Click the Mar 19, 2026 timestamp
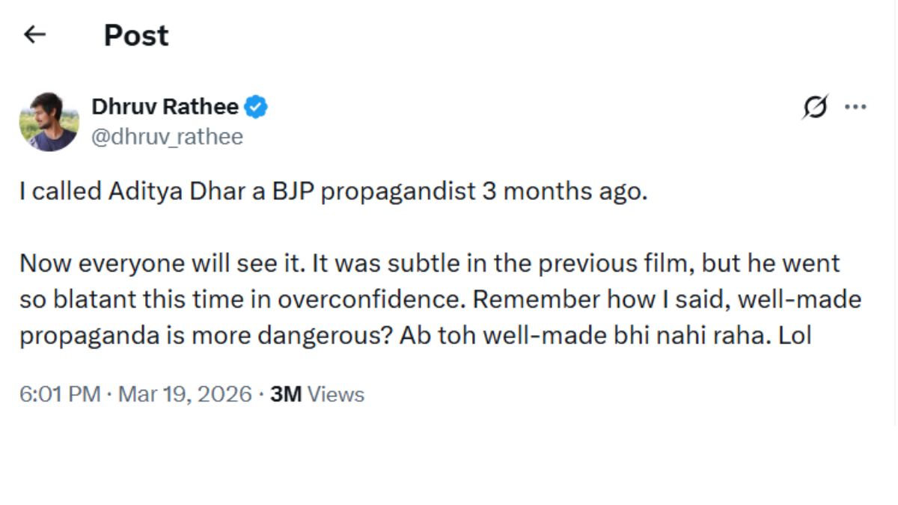The height and width of the screenshot is (505, 898). click(x=186, y=394)
